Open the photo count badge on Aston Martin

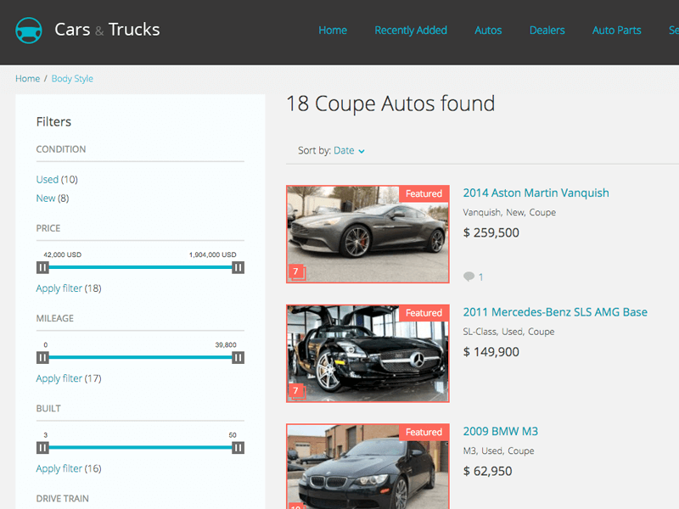pos(296,272)
